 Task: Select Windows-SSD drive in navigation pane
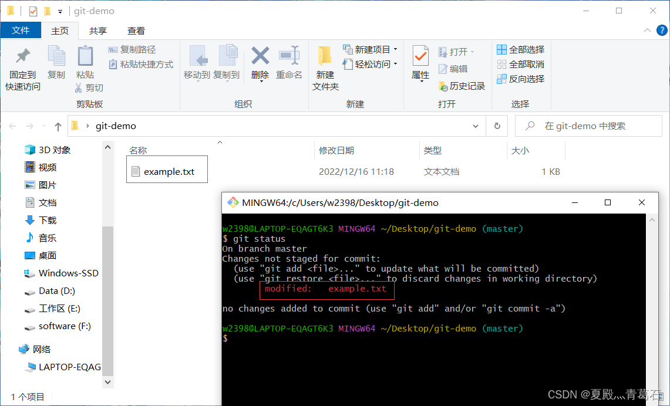(x=61, y=273)
